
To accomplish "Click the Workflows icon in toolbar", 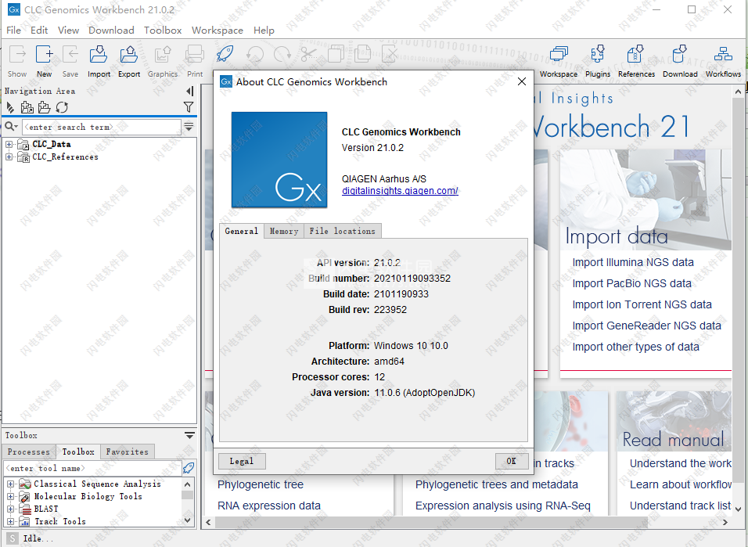I will (x=723, y=61).
